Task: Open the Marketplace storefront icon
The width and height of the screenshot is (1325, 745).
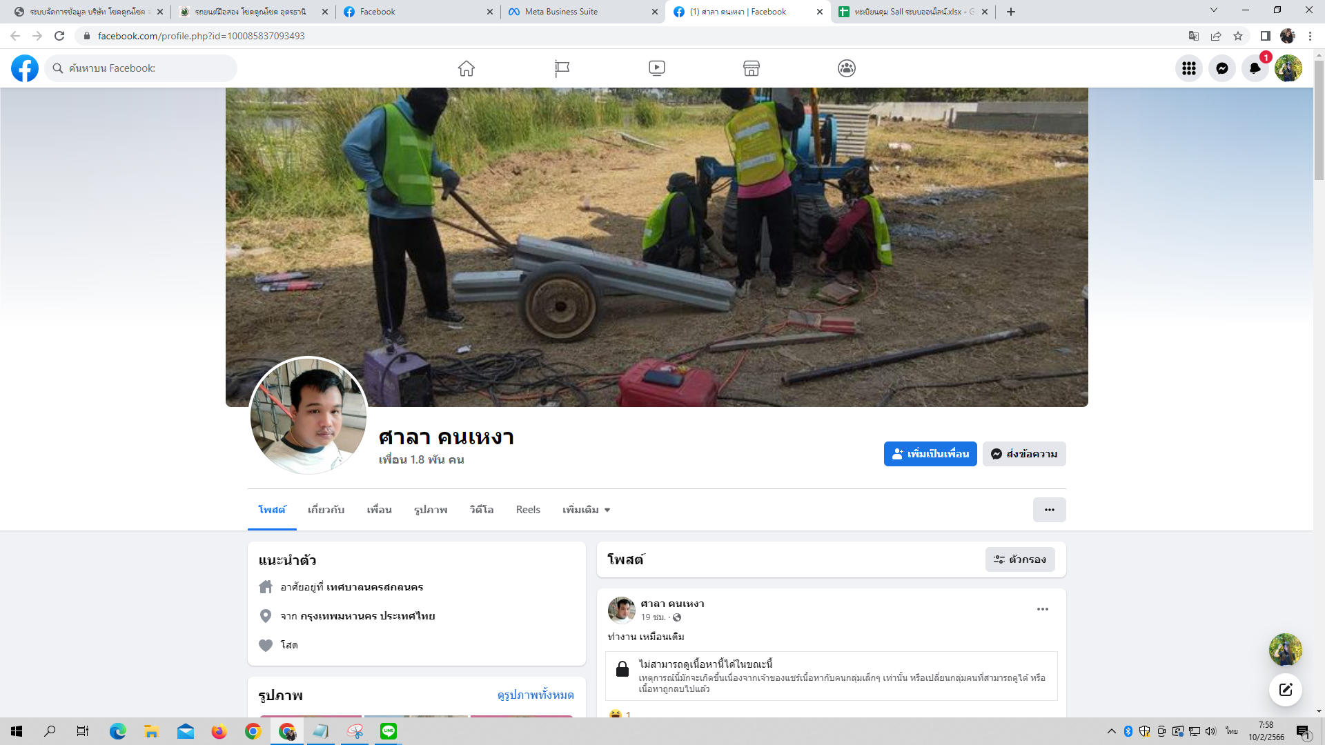Action: click(x=752, y=68)
